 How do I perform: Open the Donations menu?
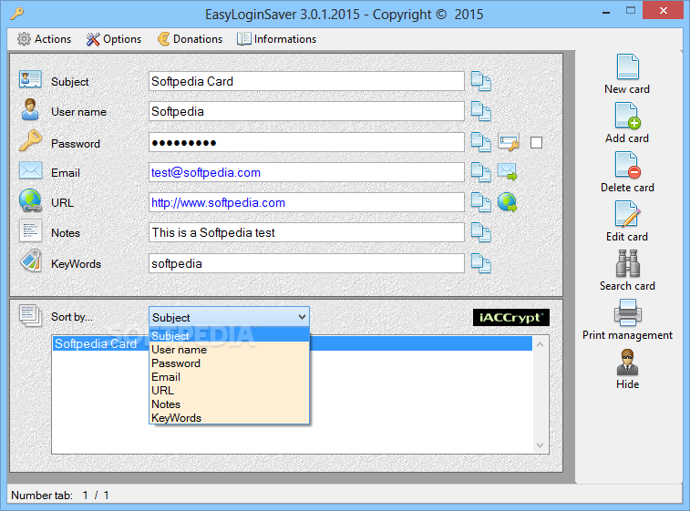(191, 39)
